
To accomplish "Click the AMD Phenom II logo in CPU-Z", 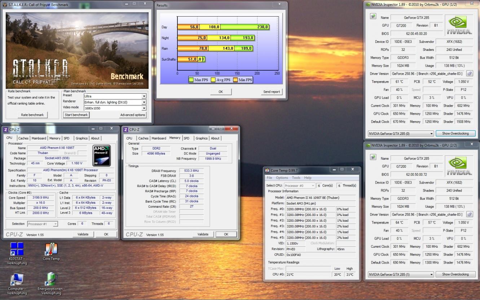I will click(102, 155).
